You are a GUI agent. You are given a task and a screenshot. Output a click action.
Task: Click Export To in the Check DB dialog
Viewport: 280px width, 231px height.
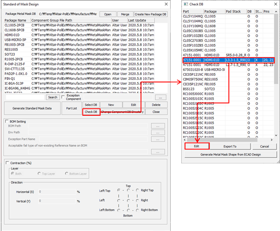(x=230, y=146)
